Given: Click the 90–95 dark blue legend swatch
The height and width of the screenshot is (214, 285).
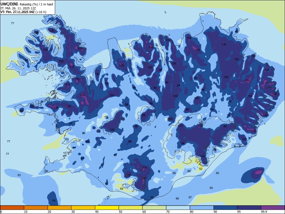Looking at the screenshot, I should coord(225,208).
